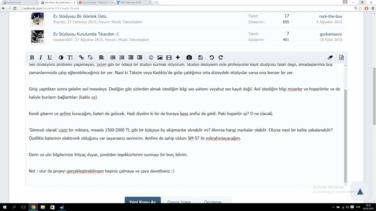
Task: Open the Steam taskbar icon
Action: [x=62, y=207]
